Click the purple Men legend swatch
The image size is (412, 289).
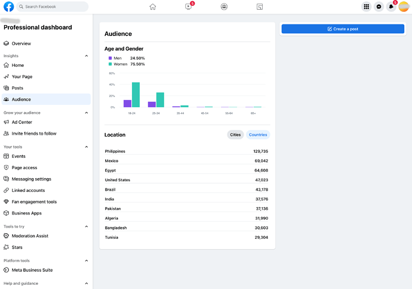point(110,58)
